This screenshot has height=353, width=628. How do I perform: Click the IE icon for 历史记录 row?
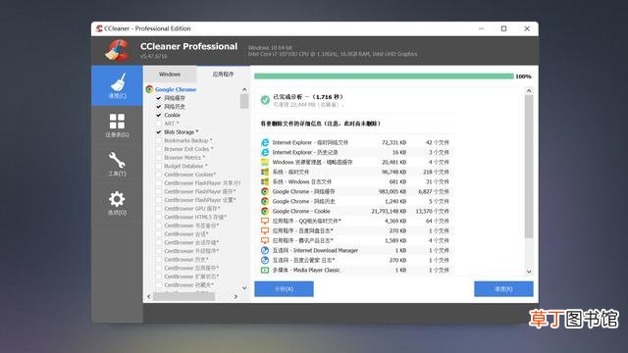[x=265, y=153]
